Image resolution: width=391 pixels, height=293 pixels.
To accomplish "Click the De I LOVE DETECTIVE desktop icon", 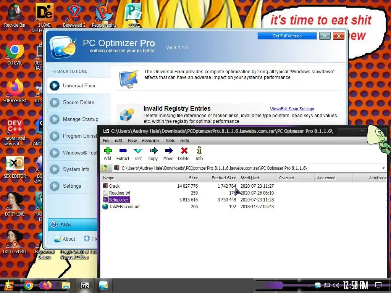I will (x=44, y=18).
